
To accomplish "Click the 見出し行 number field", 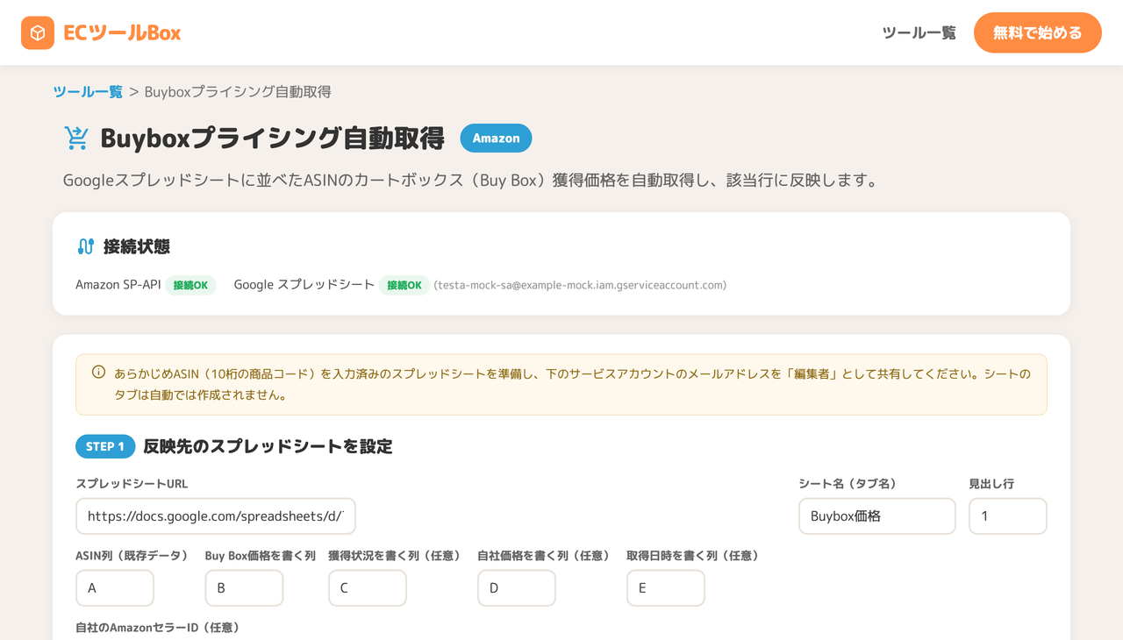I will (1008, 516).
